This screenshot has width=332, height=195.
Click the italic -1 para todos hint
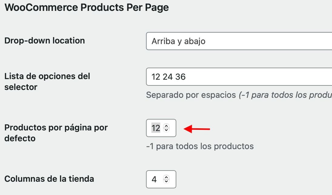(x=285, y=95)
